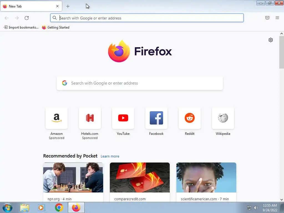Click the address bar search magnifier icon
The width and height of the screenshot is (284, 213).
click(55, 18)
